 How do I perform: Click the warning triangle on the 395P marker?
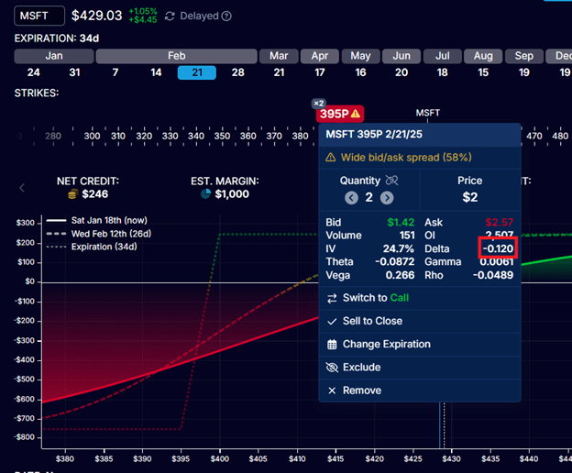pos(356,114)
